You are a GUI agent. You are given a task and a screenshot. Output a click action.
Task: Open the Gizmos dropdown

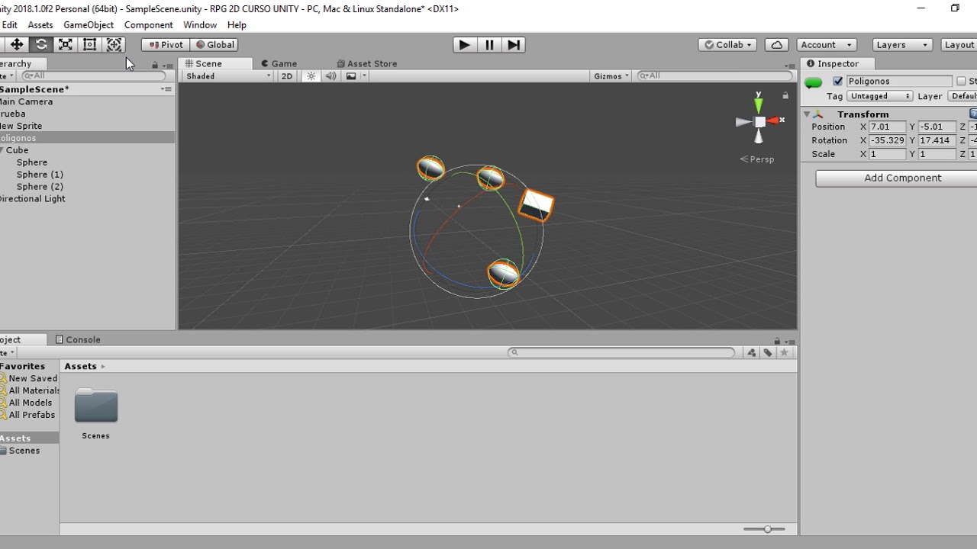(611, 76)
